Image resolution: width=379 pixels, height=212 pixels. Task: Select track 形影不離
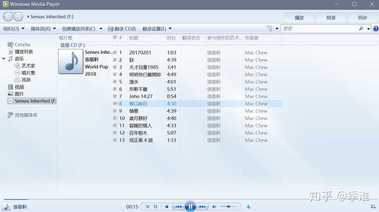coord(138,89)
